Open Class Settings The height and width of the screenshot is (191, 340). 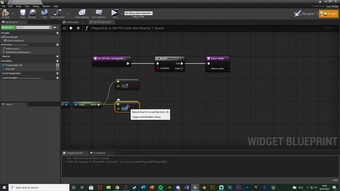point(82,13)
